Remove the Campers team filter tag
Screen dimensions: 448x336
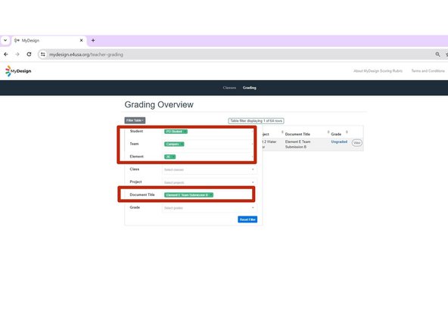coord(182,144)
